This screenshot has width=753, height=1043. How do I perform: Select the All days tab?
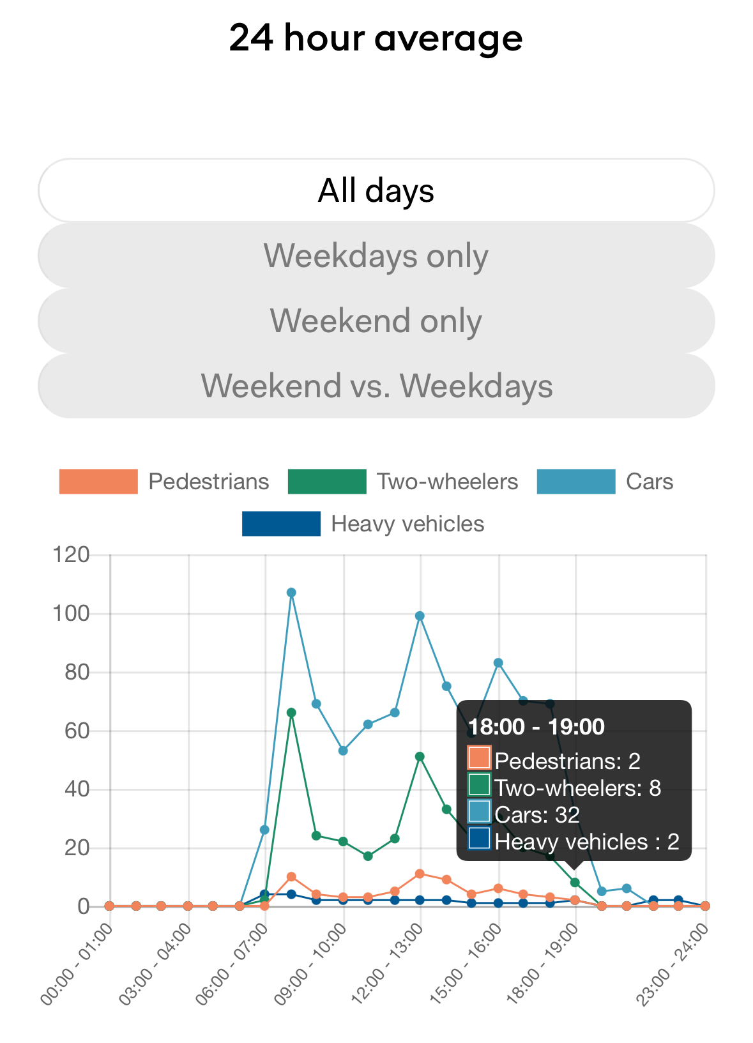click(376, 190)
